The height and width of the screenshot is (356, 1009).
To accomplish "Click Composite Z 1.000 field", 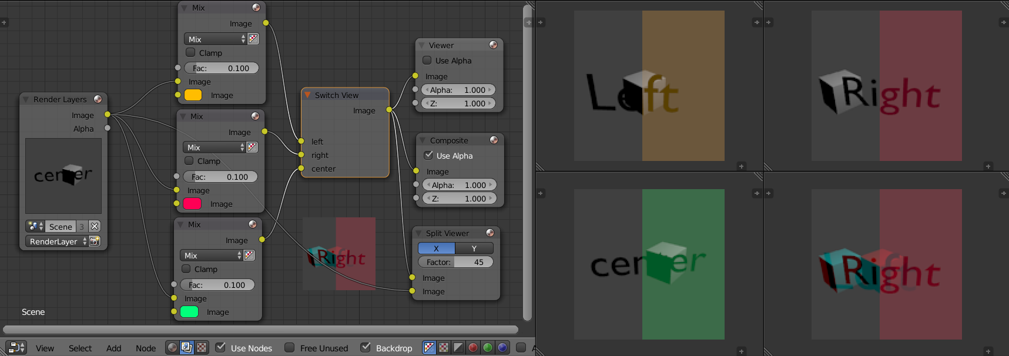I will [460, 199].
